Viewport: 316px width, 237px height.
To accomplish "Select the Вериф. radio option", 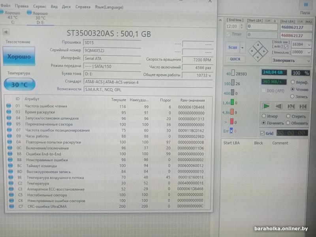I will click(x=293, y=82).
